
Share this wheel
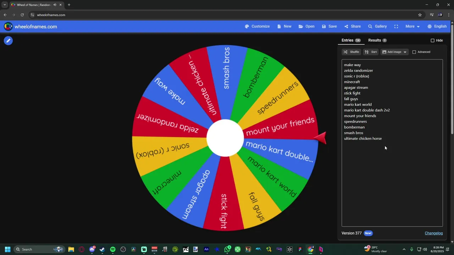coord(352,27)
